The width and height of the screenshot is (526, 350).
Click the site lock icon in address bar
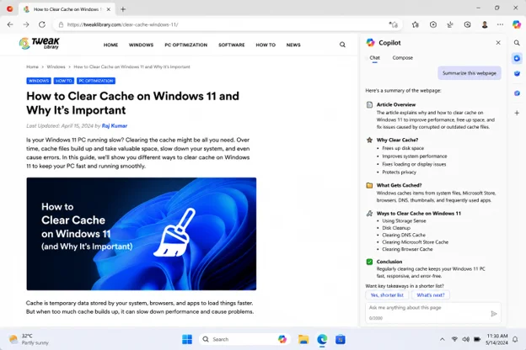61,24
